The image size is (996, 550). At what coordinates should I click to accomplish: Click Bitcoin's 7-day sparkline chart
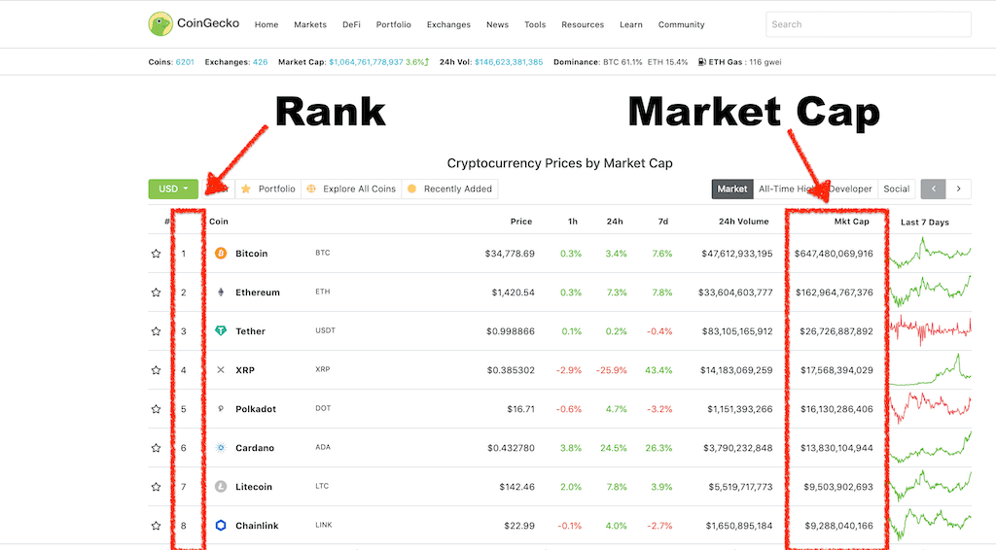930,252
